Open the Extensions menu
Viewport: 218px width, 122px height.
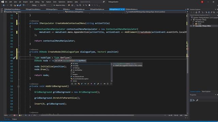pos(62,2)
